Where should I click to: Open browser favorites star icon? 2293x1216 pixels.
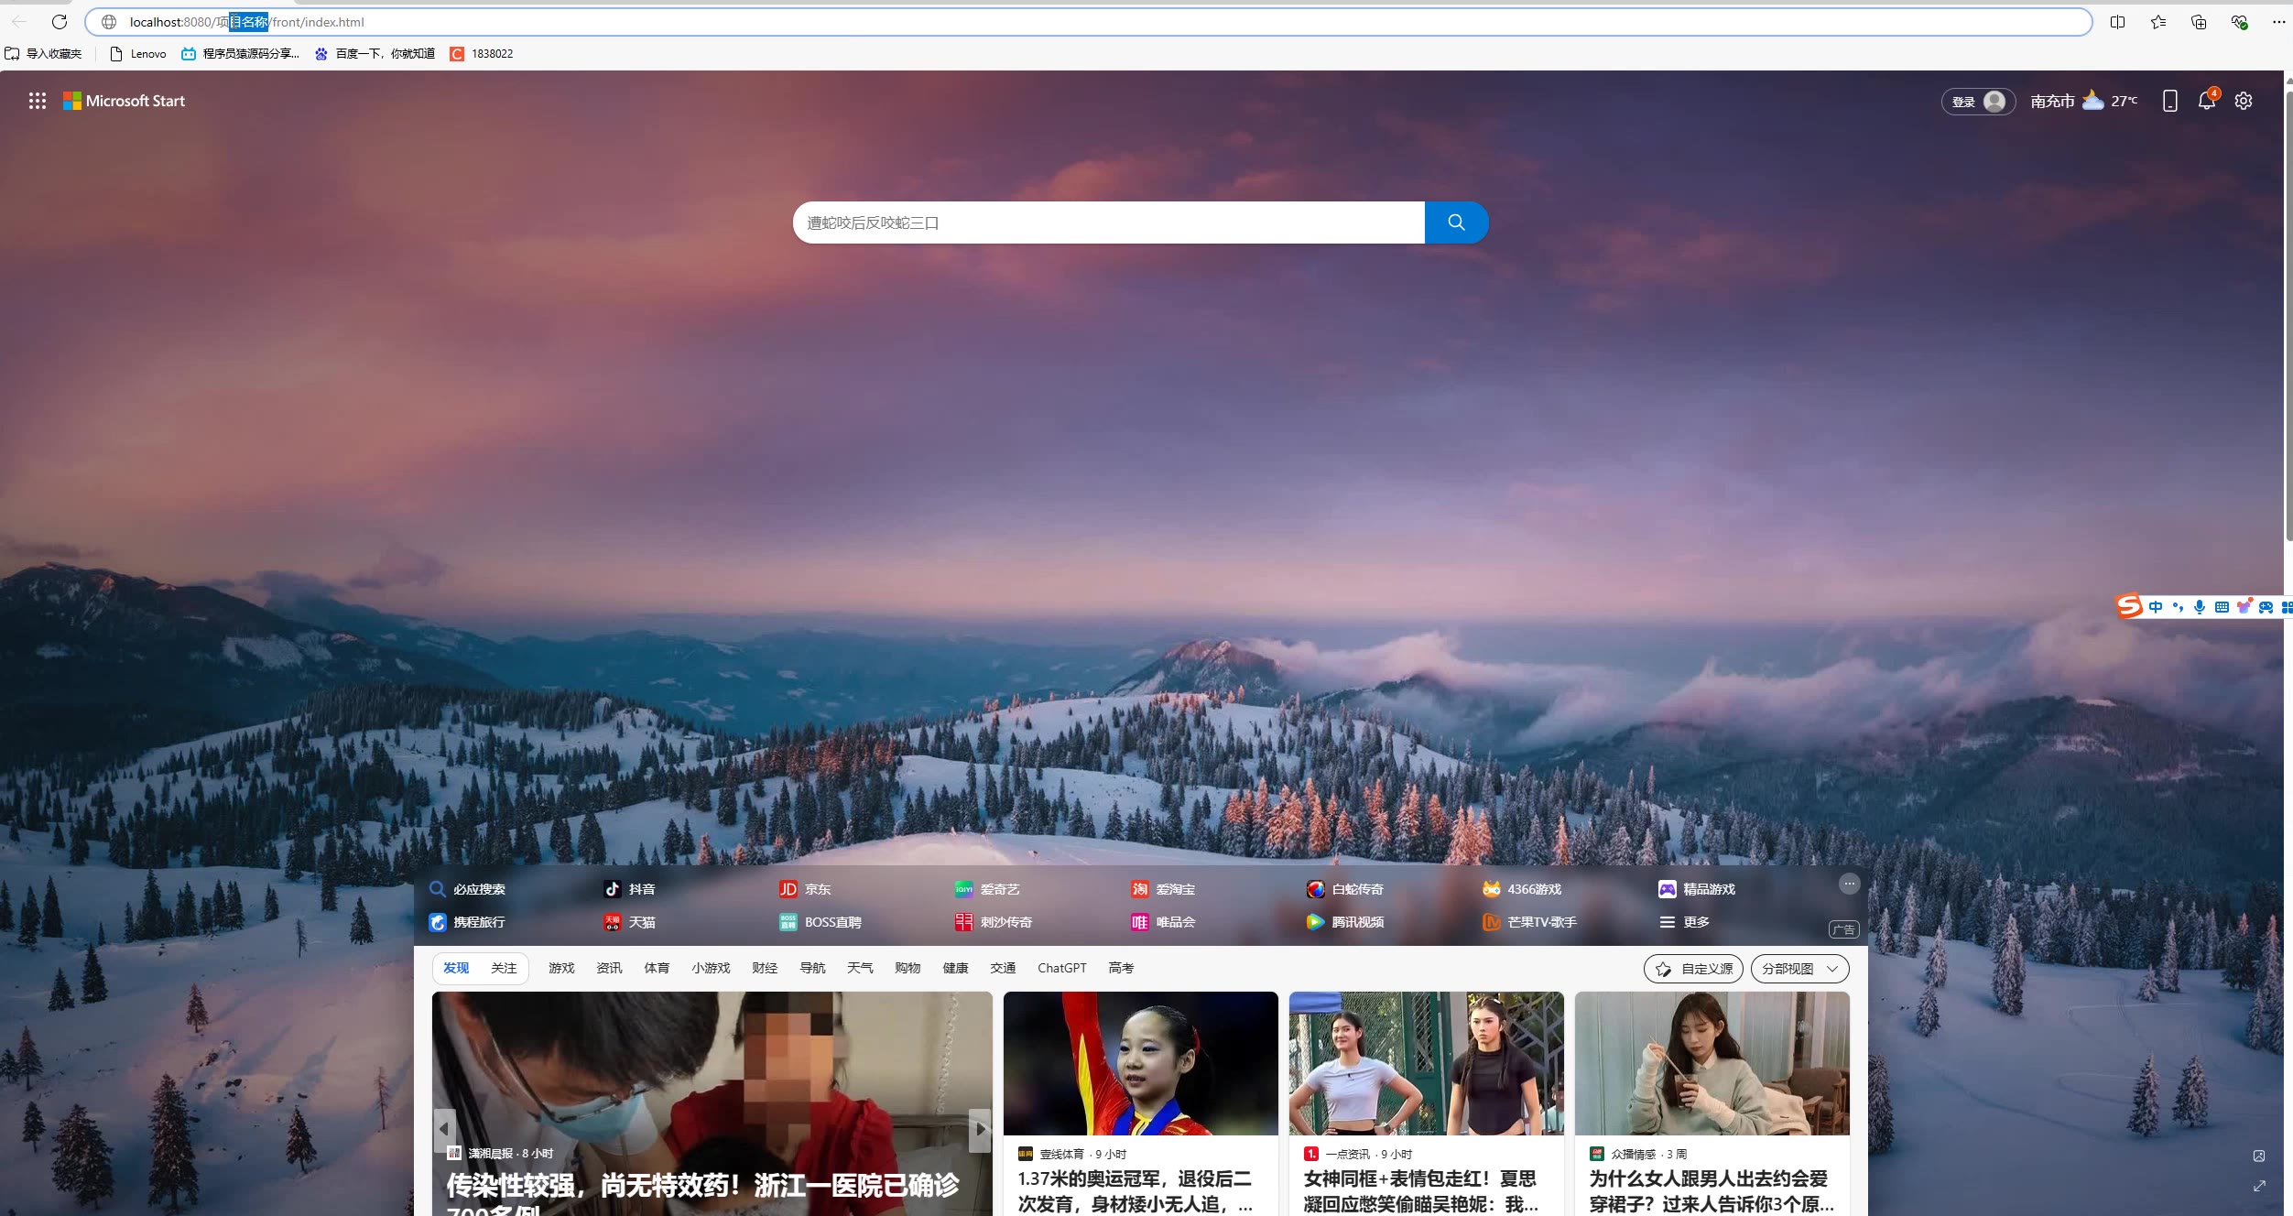[x=2158, y=22]
